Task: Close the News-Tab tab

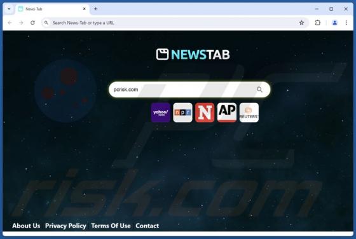Action: (x=84, y=9)
